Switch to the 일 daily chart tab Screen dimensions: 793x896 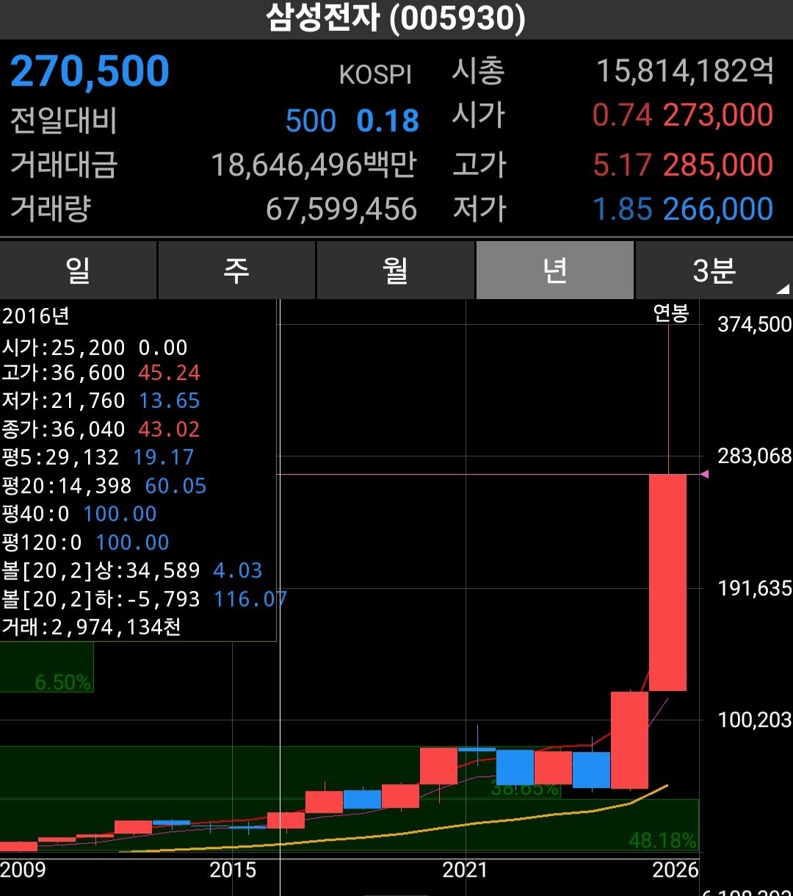78,270
